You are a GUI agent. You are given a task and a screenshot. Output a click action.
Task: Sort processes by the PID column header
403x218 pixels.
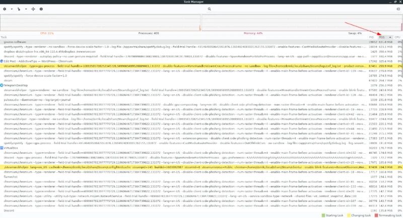click(x=371, y=37)
